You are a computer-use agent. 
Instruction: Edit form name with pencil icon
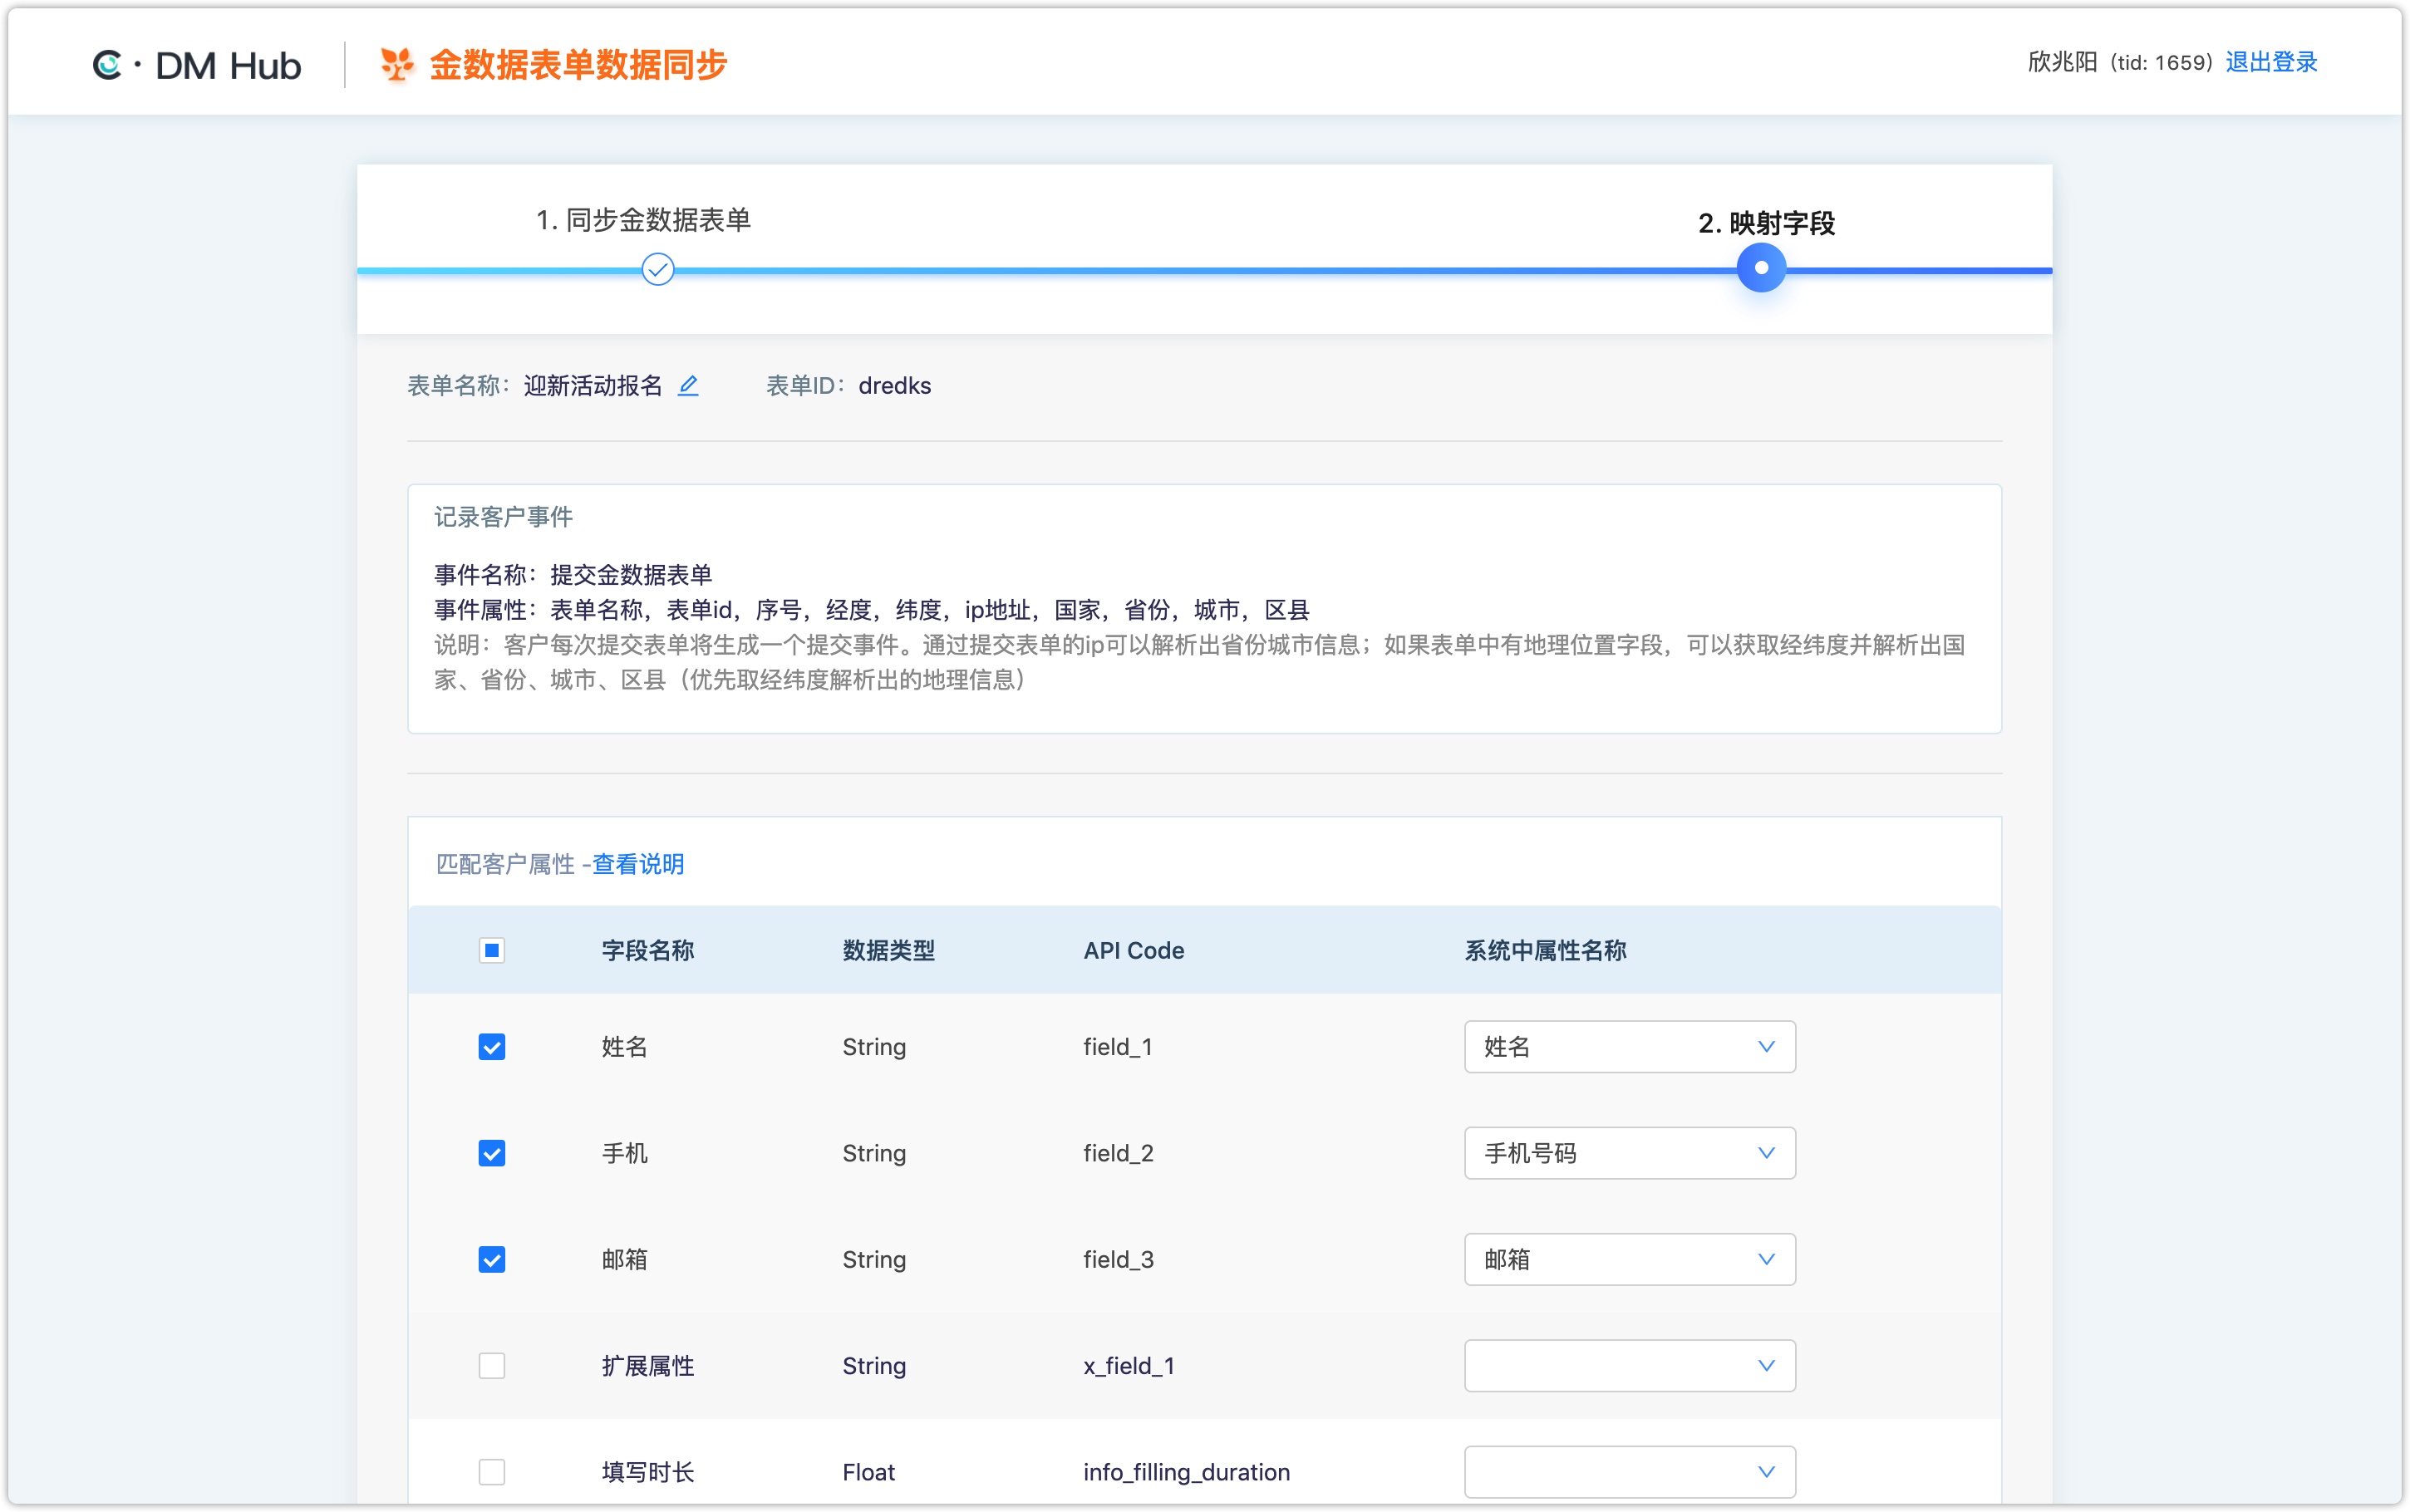pyautogui.click(x=688, y=386)
